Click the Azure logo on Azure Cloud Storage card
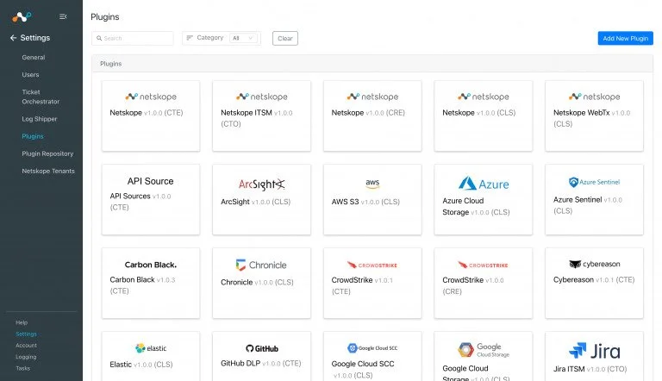The width and height of the screenshot is (662, 381). click(x=484, y=184)
